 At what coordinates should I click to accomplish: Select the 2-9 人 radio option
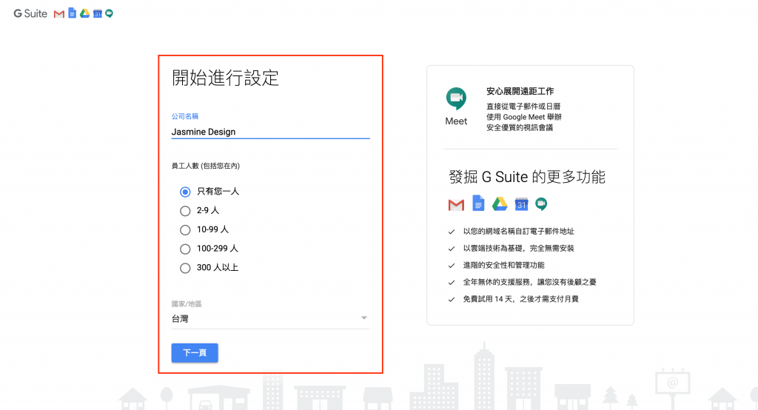click(x=185, y=211)
